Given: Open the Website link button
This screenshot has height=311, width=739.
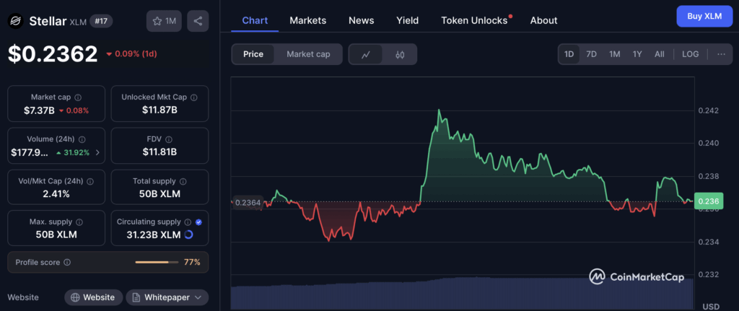Looking at the screenshot, I should click(94, 297).
